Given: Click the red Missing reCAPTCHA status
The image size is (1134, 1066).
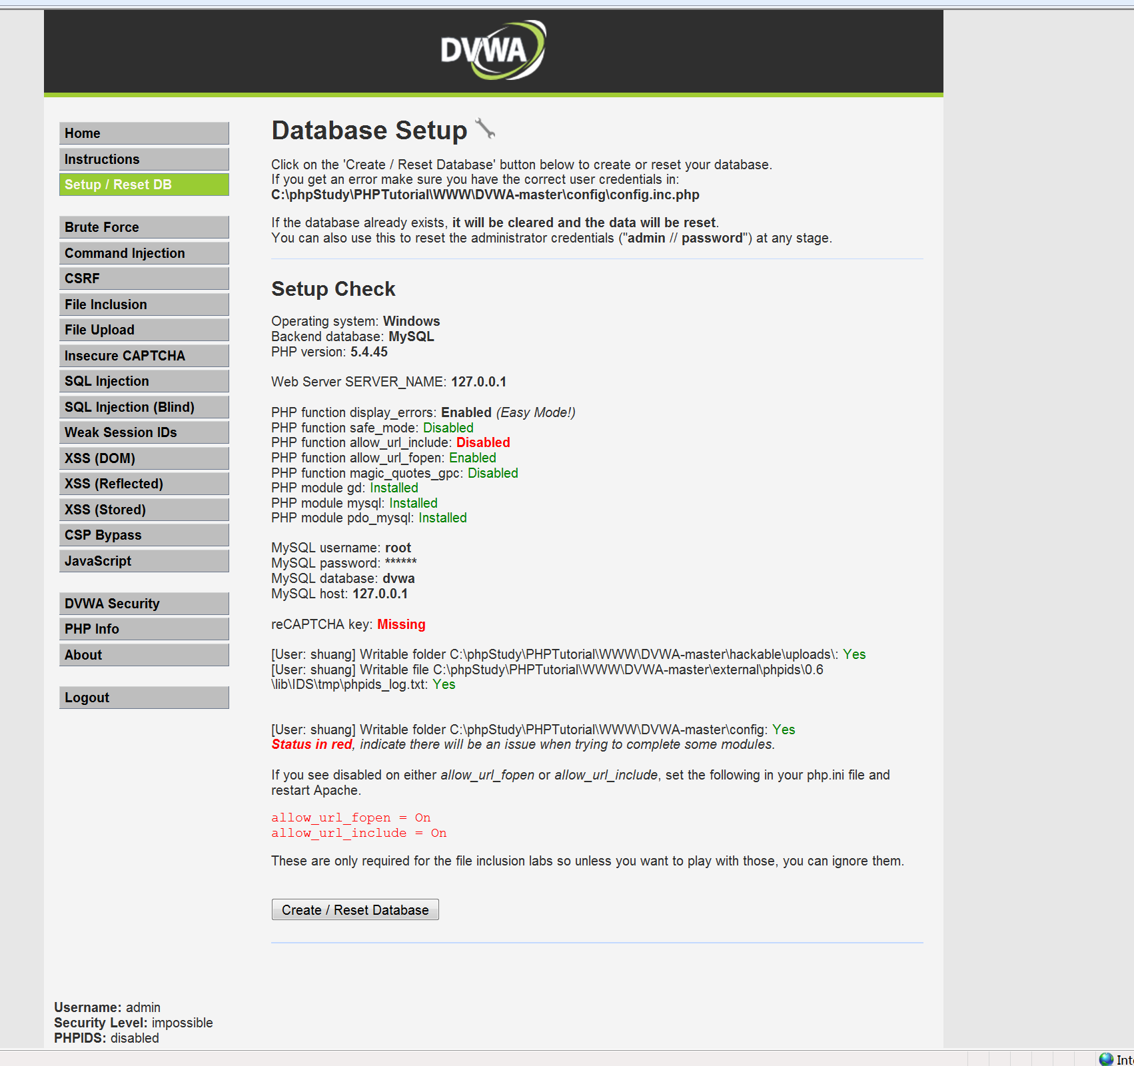Looking at the screenshot, I should (401, 624).
